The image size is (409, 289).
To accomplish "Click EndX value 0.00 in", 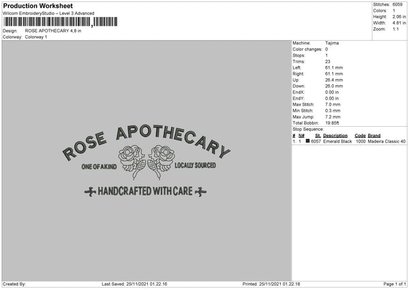I will coord(332,92).
